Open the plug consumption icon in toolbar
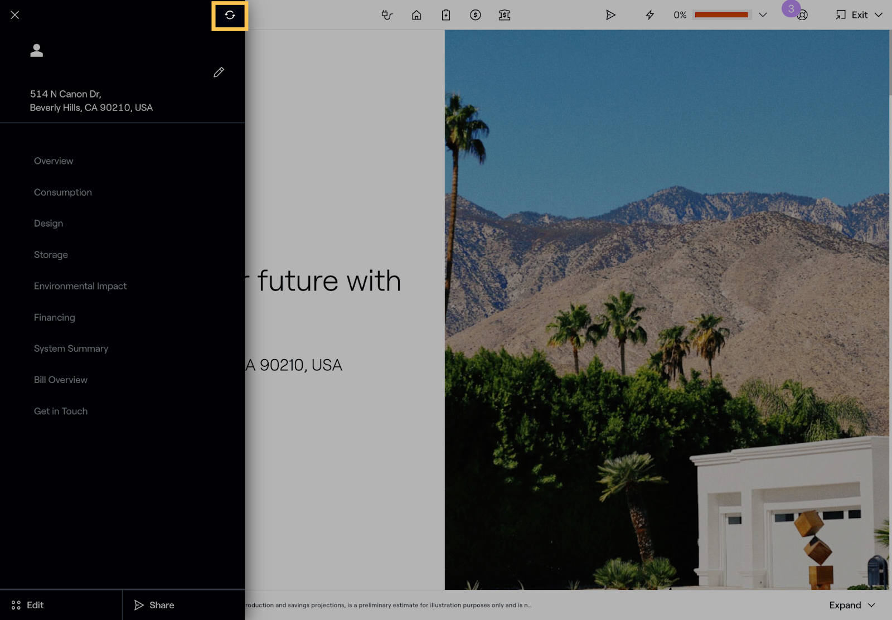892x620 pixels. click(x=387, y=15)
